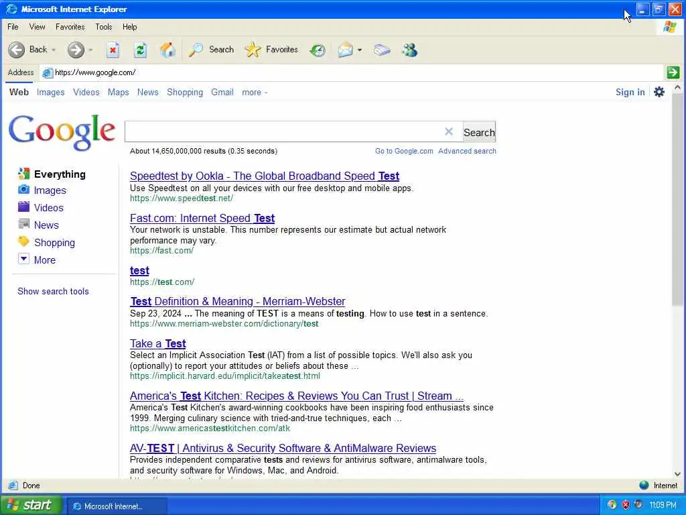Viewport: 686px width, 515px height.
Task: Click the Print icon in toolbar
Action: [382, 50]
